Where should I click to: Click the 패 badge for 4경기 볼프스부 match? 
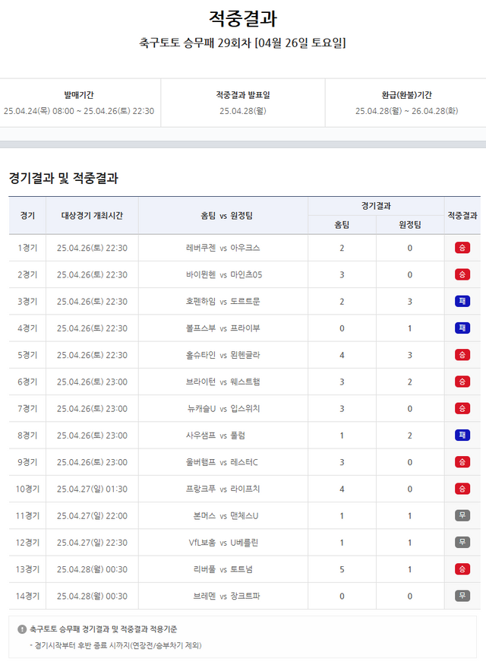tap(462, 328)
